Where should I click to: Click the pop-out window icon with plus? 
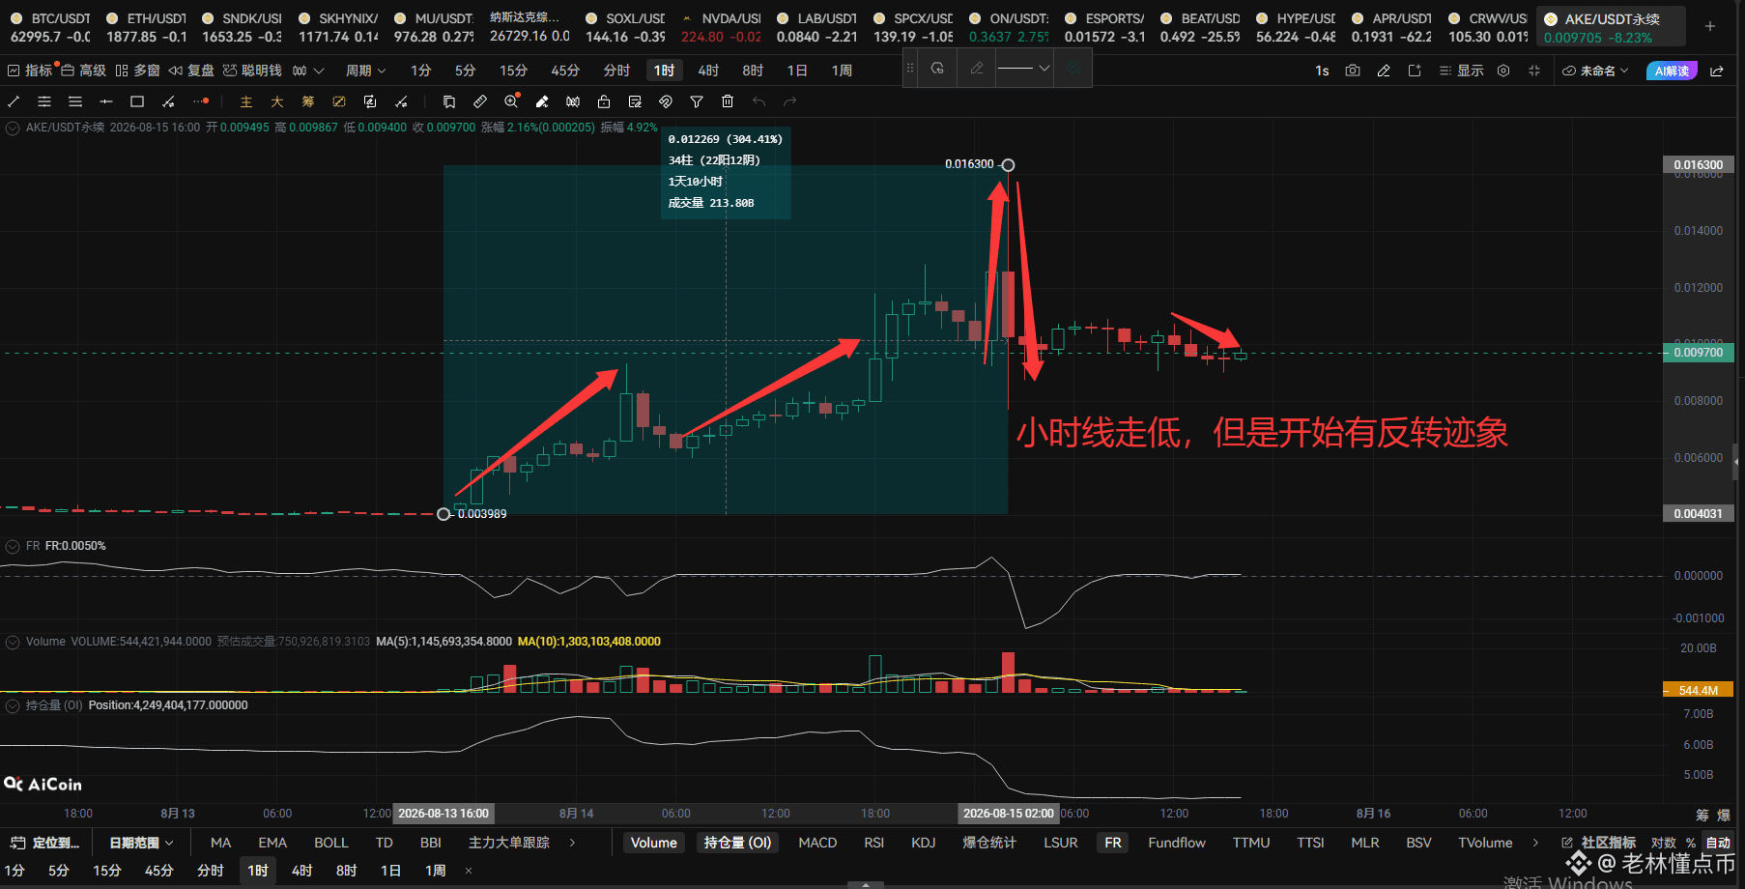coord(1415,71)
